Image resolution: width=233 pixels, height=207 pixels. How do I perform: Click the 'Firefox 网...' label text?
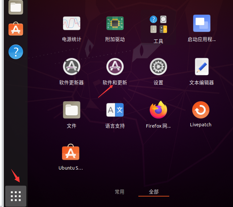[x=158, y=126]
